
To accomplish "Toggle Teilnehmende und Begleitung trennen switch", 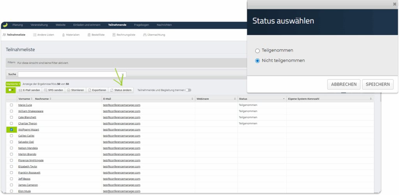I will click(189, 90).
